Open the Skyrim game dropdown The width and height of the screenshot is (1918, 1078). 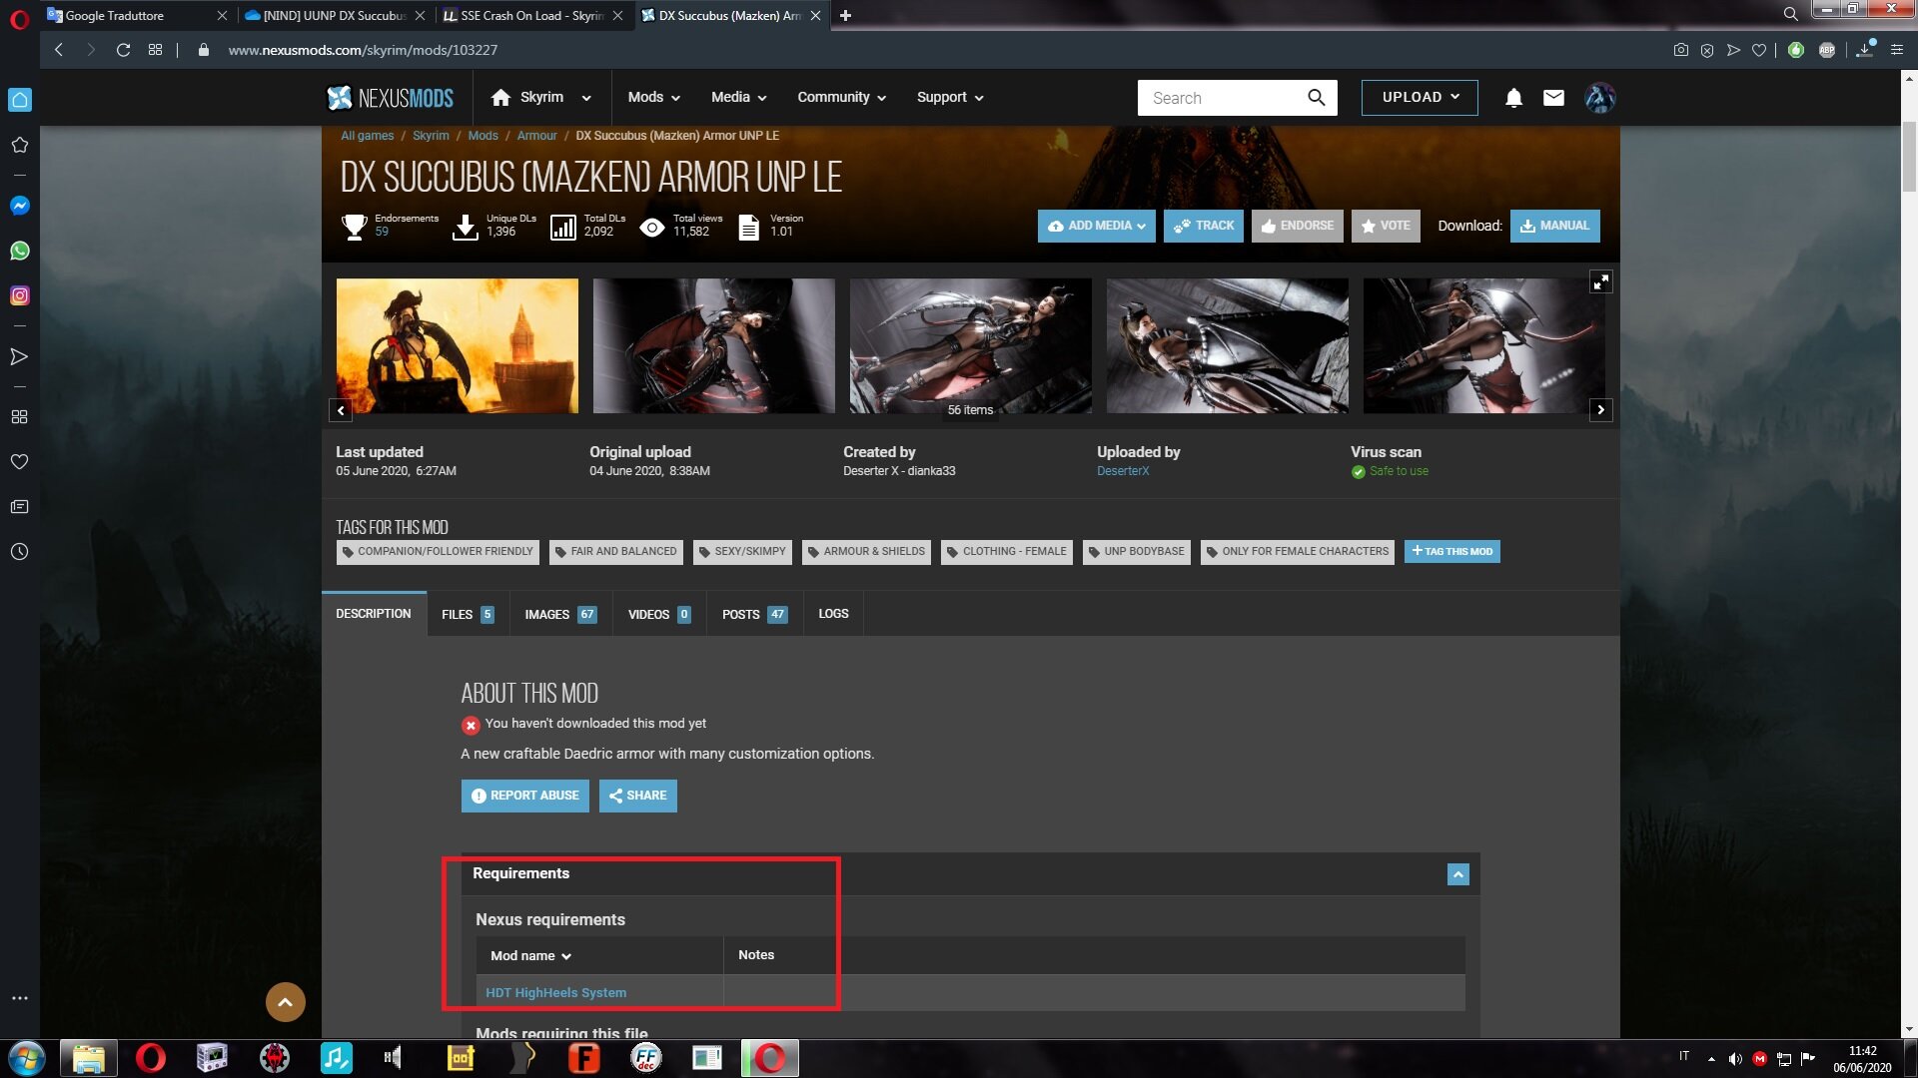542,98
